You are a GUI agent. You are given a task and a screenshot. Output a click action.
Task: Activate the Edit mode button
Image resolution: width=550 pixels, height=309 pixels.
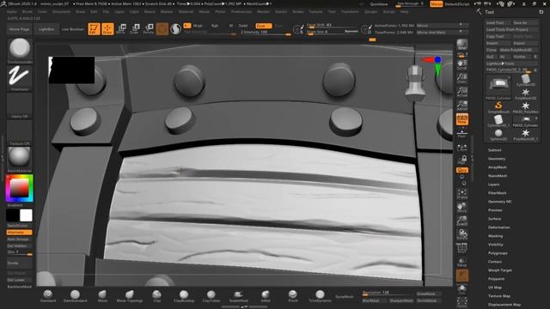94,28
